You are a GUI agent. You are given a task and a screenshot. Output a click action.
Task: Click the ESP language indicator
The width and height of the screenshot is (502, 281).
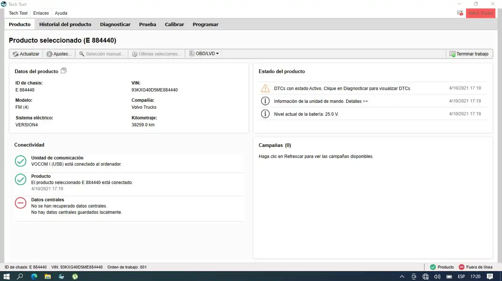pyautogui.click(x=461, y=277)
